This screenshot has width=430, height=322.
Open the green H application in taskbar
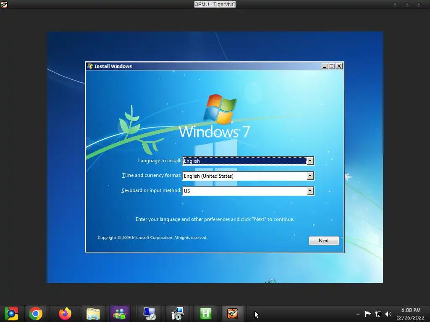coord(206,314)
